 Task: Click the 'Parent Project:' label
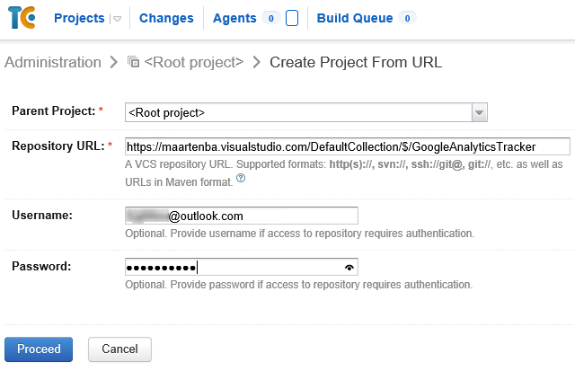click(x=54, y=110)
